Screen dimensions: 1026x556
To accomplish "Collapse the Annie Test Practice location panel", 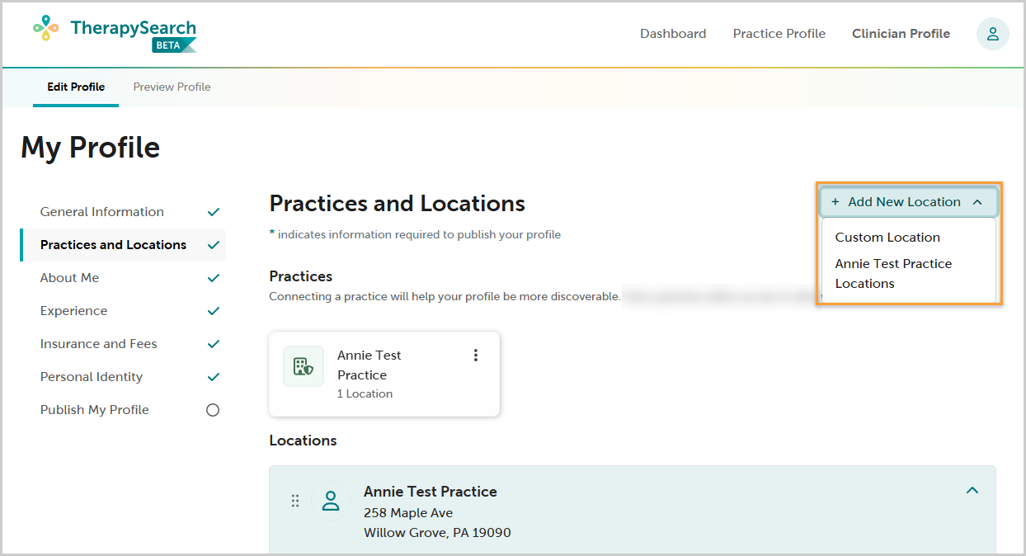I will [x=972, y=490].
